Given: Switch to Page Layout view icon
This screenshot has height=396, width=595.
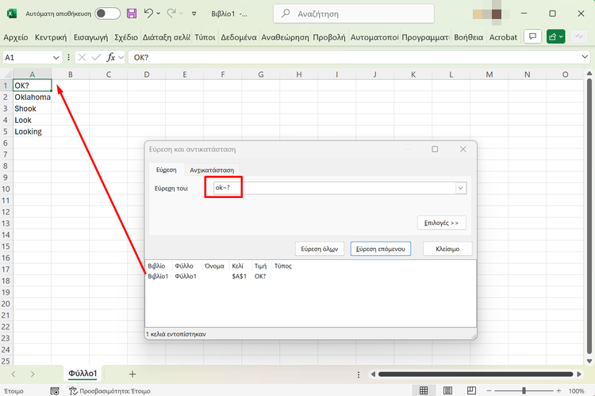Looking at the screenshot, I should [x=447, y=390].
